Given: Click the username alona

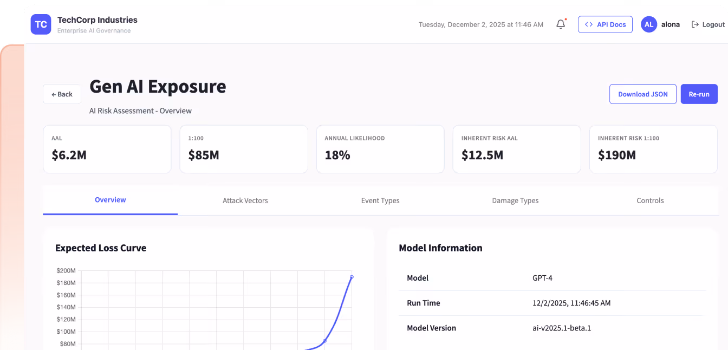Looking at the screenshot, I should tap(671, 24).
